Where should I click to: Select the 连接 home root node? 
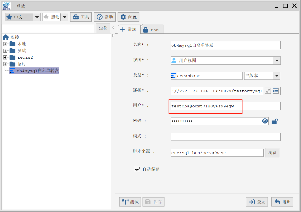pyautogui.click(x=11, y=37)
